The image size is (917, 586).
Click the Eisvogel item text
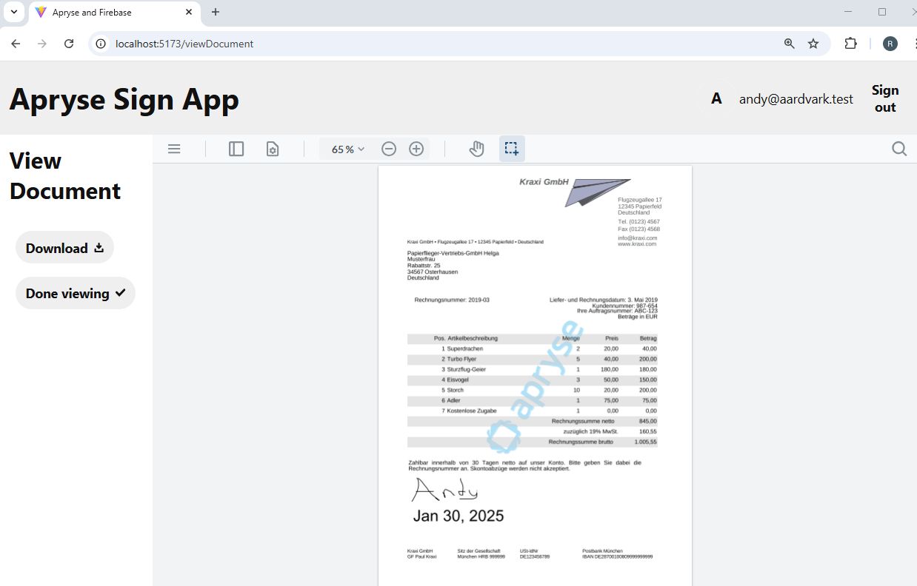coord(458,380)
